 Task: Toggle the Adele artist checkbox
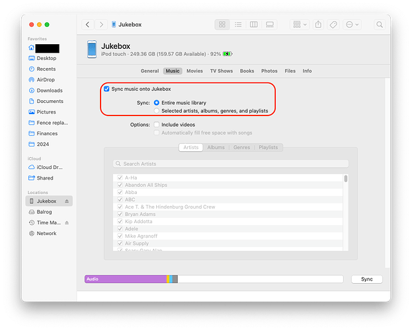(x=120, y=229)
